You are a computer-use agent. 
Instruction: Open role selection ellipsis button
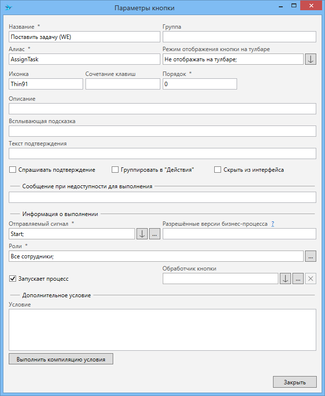tap(310, 256)
